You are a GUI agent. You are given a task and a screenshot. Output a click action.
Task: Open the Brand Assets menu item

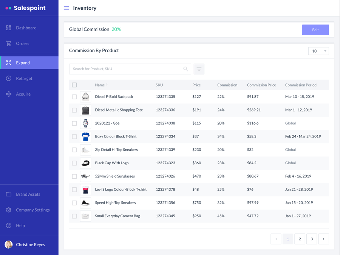[29, 194]
